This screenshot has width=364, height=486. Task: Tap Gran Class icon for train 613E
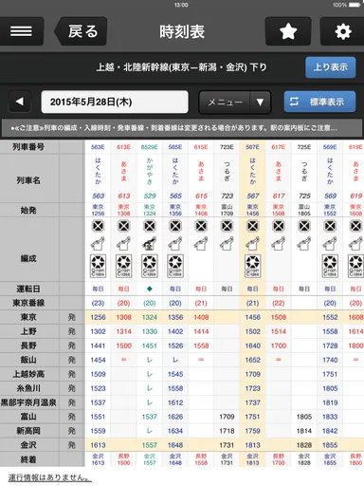pos(123,266)
